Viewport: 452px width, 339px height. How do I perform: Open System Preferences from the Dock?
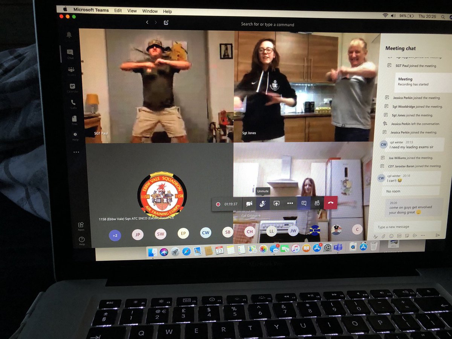pyautogui.click(x=328, y=247)
